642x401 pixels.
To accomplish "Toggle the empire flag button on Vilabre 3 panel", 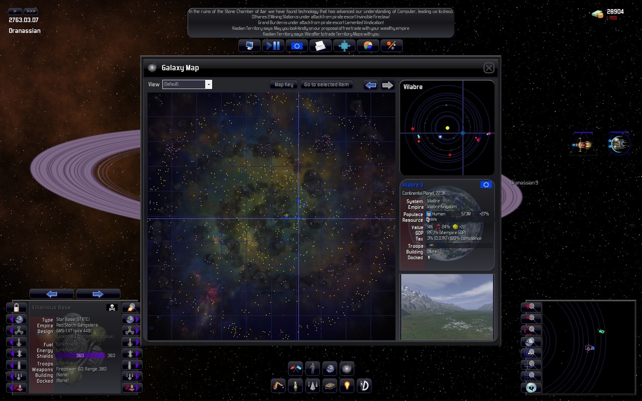I will pos(486,185).
